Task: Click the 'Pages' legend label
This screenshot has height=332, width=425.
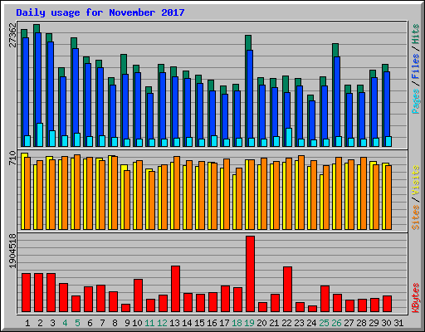Action: click(x=416, y=101)
